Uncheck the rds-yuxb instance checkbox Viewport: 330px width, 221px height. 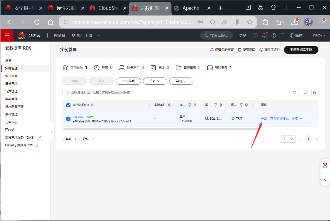[68, 119]
